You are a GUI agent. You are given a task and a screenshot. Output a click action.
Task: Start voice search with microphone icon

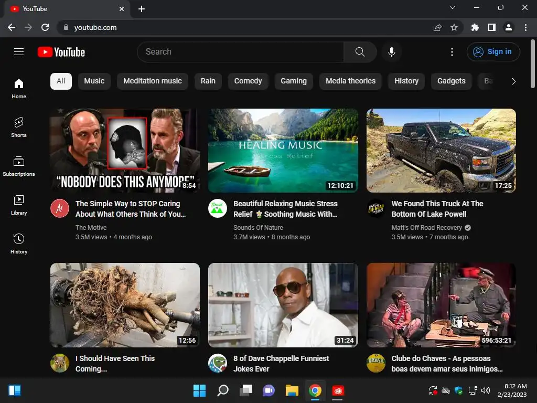391,52
